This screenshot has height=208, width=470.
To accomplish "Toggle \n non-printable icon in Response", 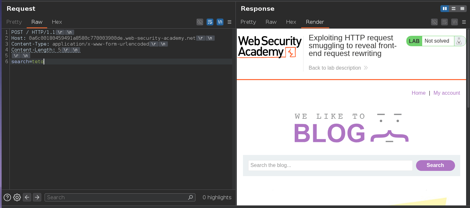I will (454, 22).
